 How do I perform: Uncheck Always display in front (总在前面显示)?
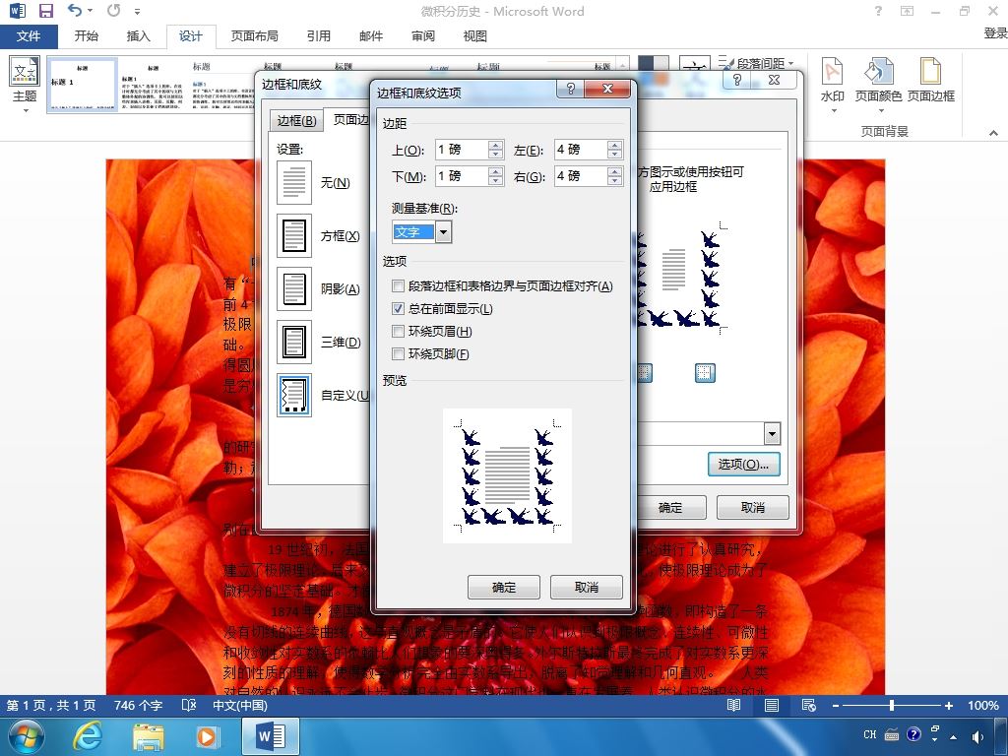click(398, 308)
